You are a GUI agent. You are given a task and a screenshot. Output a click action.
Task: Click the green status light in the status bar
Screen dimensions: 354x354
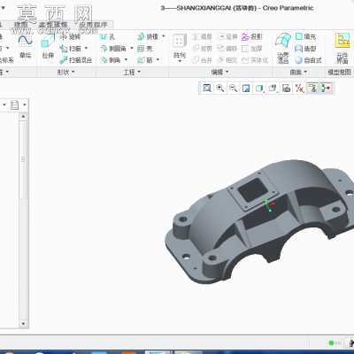331,342
